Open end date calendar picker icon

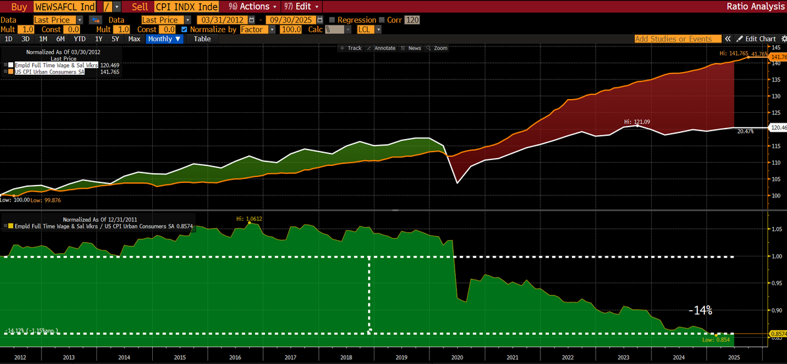(320, 20)
